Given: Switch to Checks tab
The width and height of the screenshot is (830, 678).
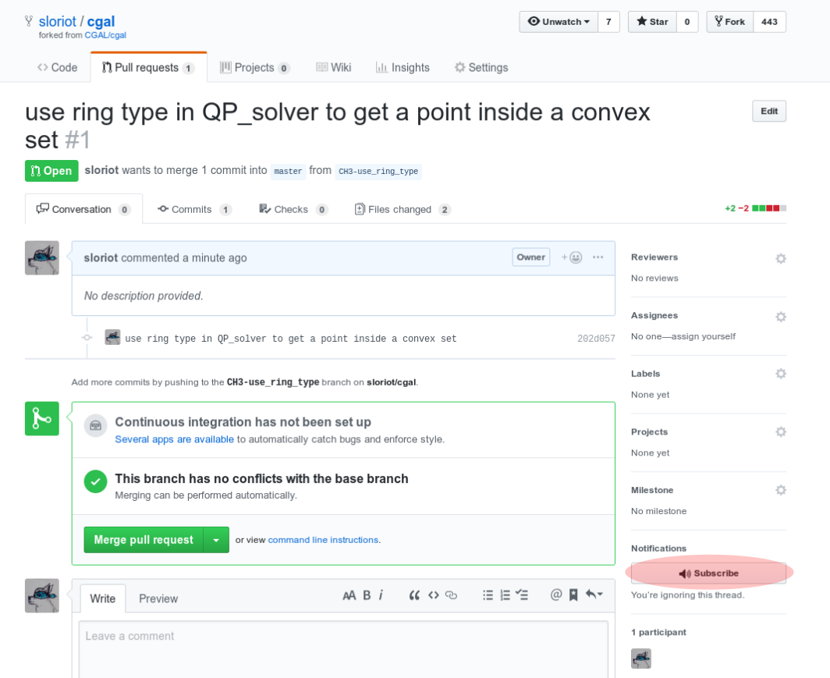Looking at the screenshot, I should (293, 210).
